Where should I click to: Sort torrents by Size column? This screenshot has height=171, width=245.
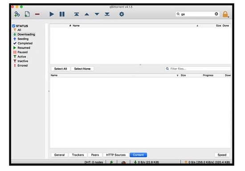coord(218,26)
